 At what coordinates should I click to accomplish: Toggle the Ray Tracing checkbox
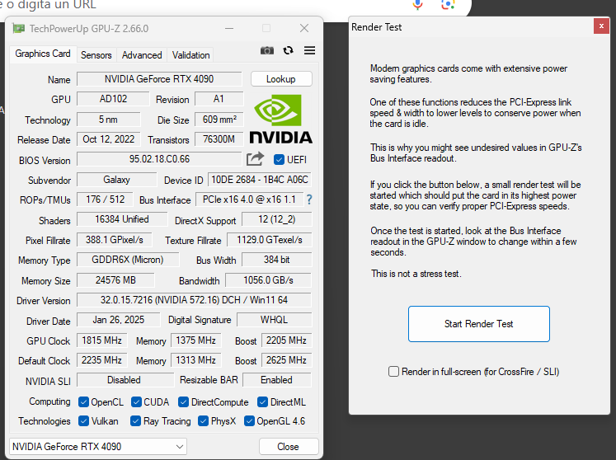(x=135, y=420)
